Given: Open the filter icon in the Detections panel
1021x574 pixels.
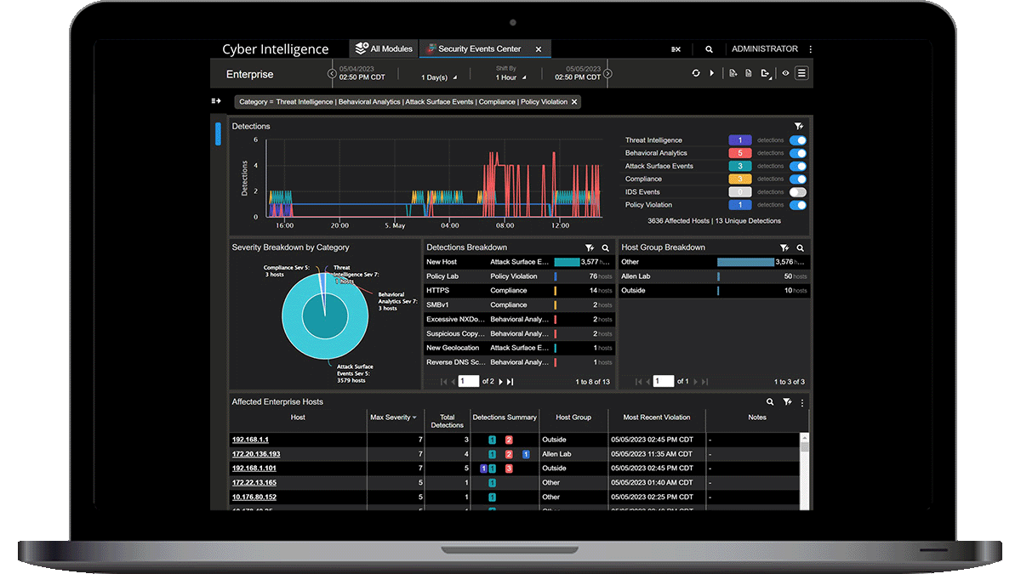Looking at the screenshot, I should coord(798,126).
